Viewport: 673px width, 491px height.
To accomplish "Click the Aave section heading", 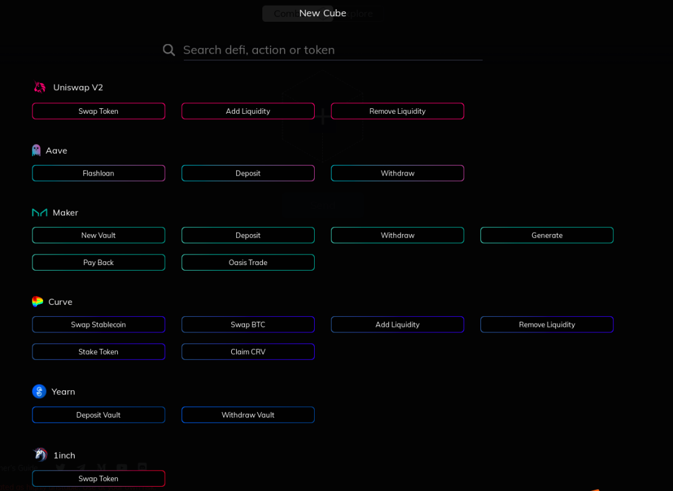I will tap(56, 151).
